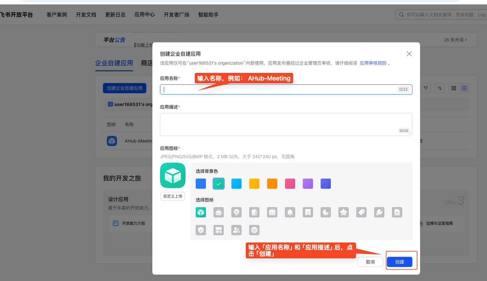487x281 pixels.
Task: Select the teal background color checkmark
Action: tap(219, 184)
